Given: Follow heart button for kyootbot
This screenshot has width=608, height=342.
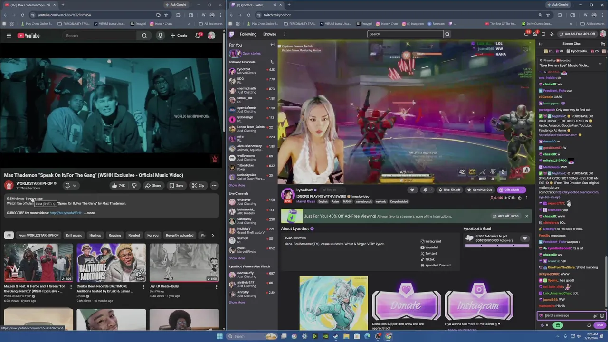Looking at the screenshot, I should pyautogui.click(x=412, y=190).
